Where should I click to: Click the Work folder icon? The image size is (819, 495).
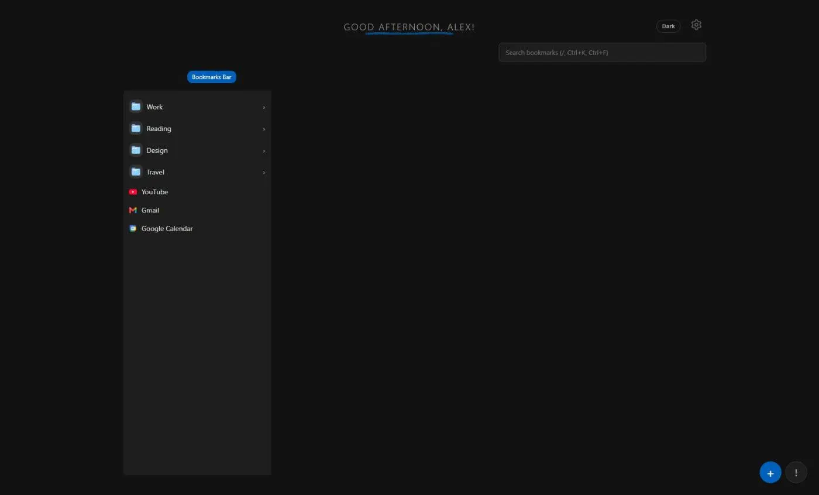[136, 106]
